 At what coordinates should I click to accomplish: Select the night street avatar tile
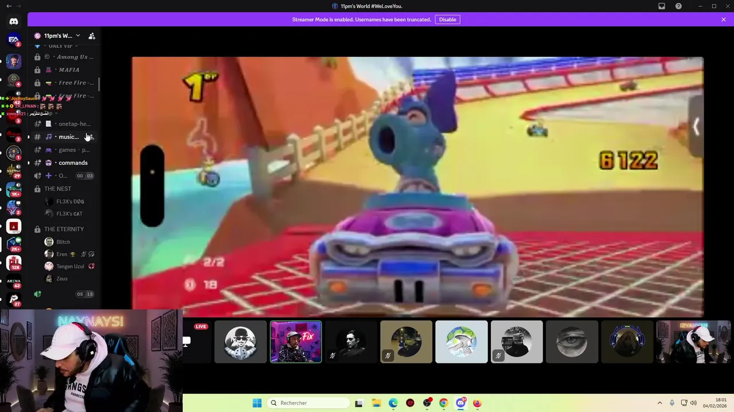[x=406, y=342]
